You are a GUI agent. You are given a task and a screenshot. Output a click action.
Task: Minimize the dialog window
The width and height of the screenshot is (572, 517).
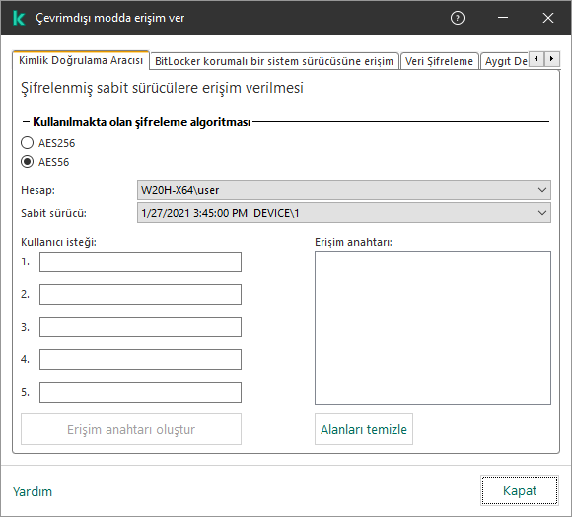pyautogui.click(x=503, y=18)
